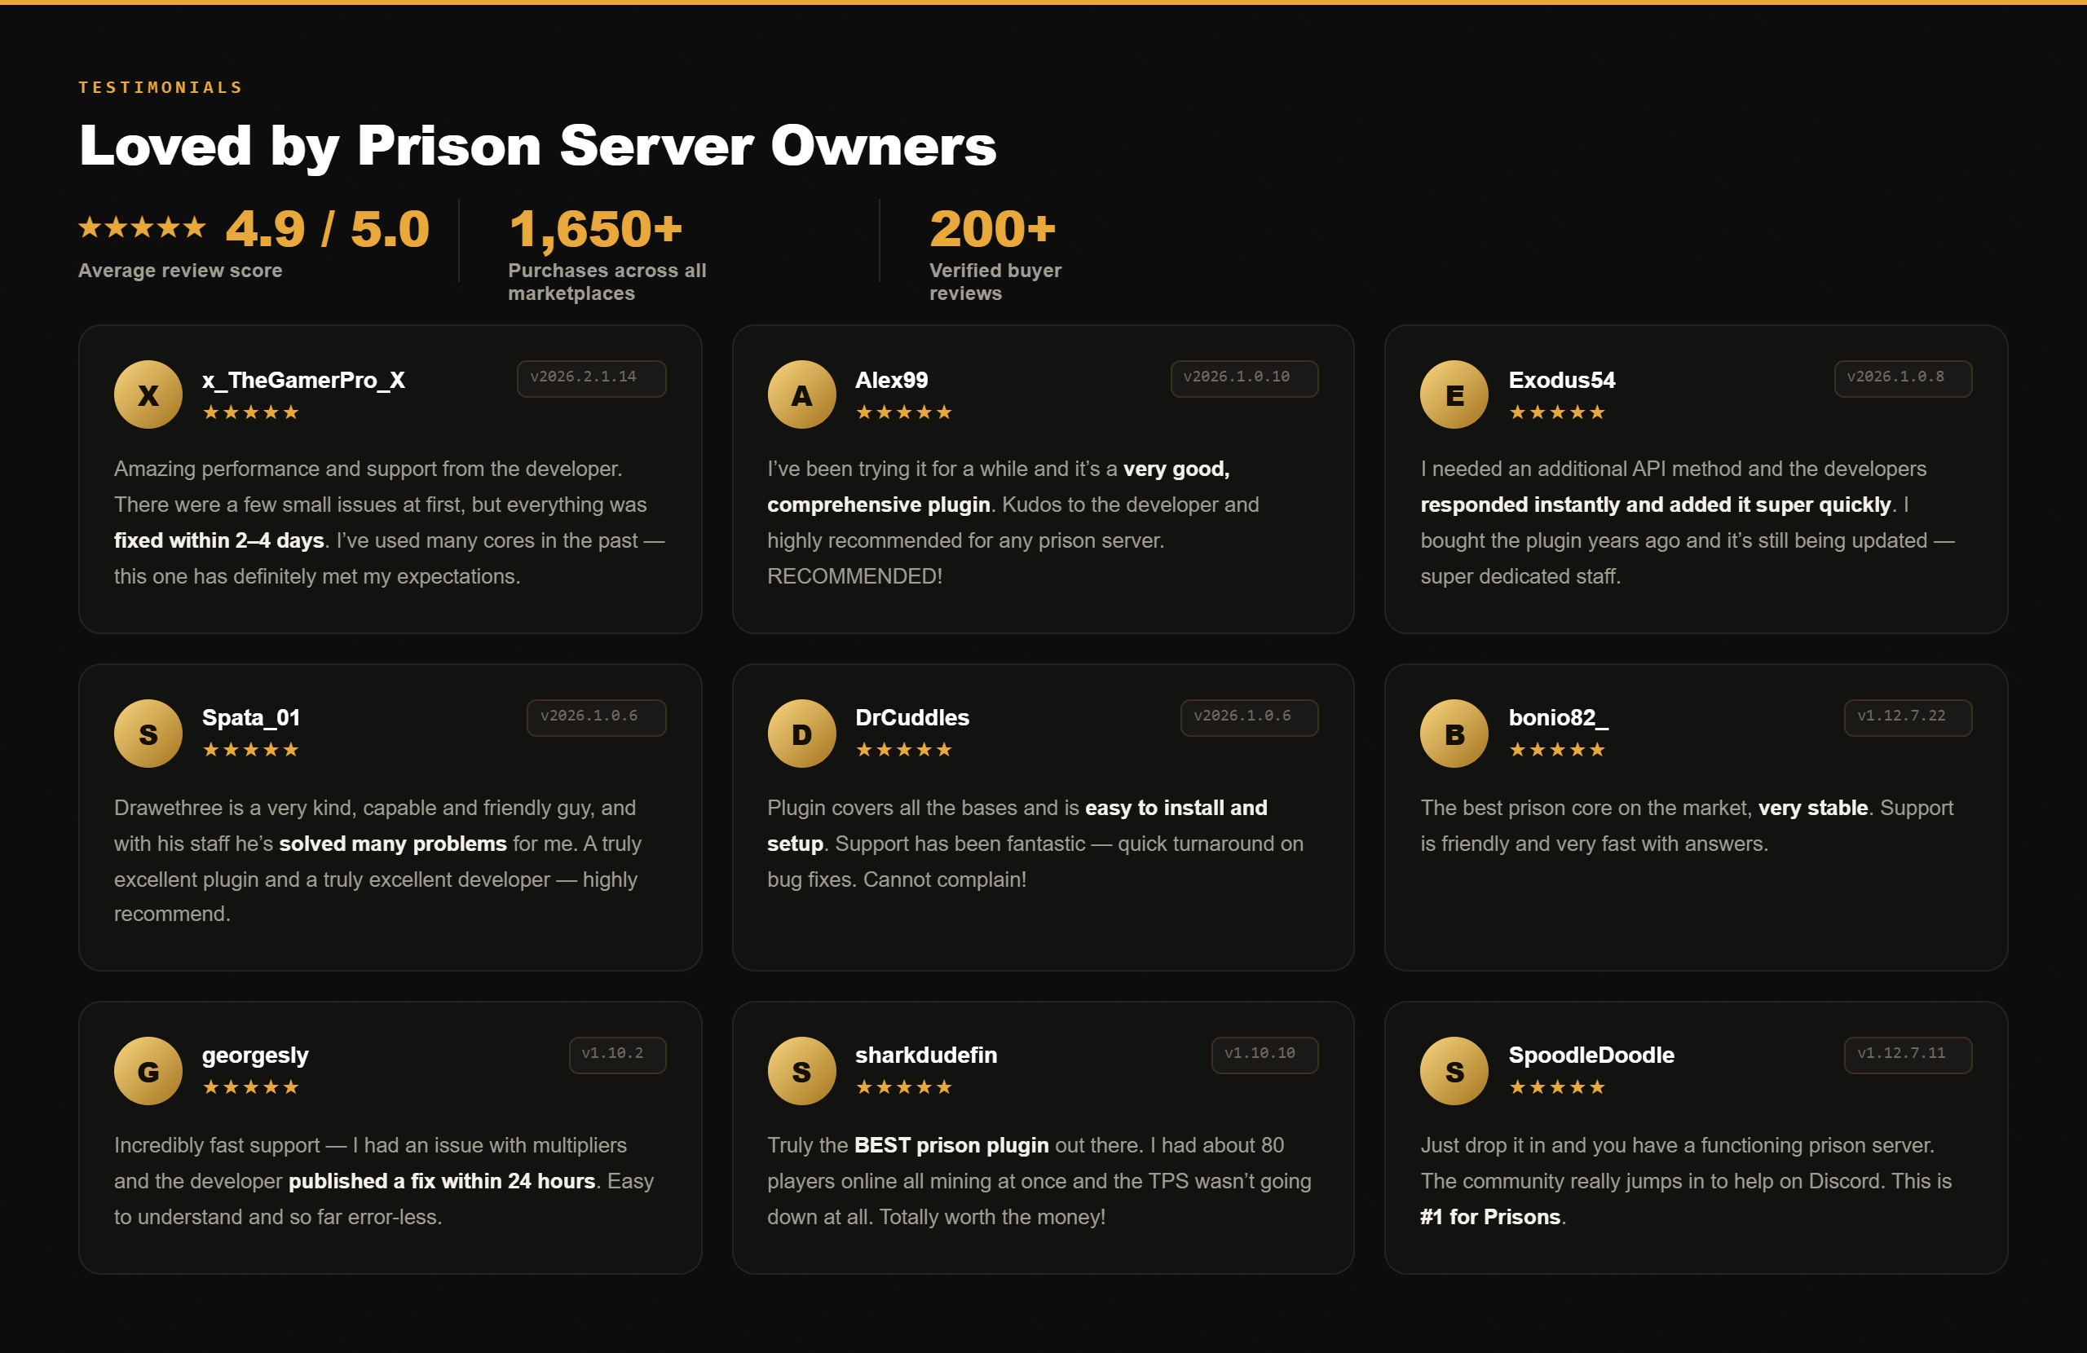Click the five-star rating beside average score
This screenshot has height=1353, width=2087.
(x=142, y=227)
